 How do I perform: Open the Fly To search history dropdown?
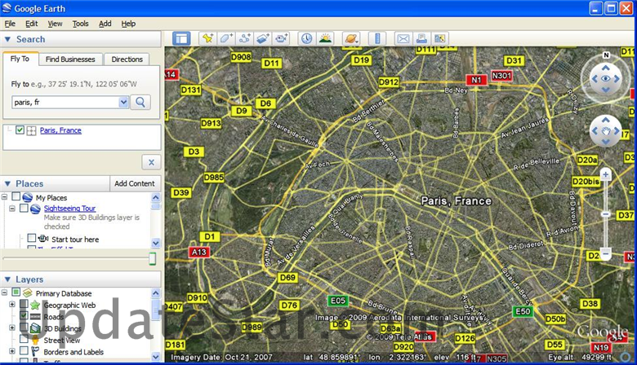tap(123, 102)
